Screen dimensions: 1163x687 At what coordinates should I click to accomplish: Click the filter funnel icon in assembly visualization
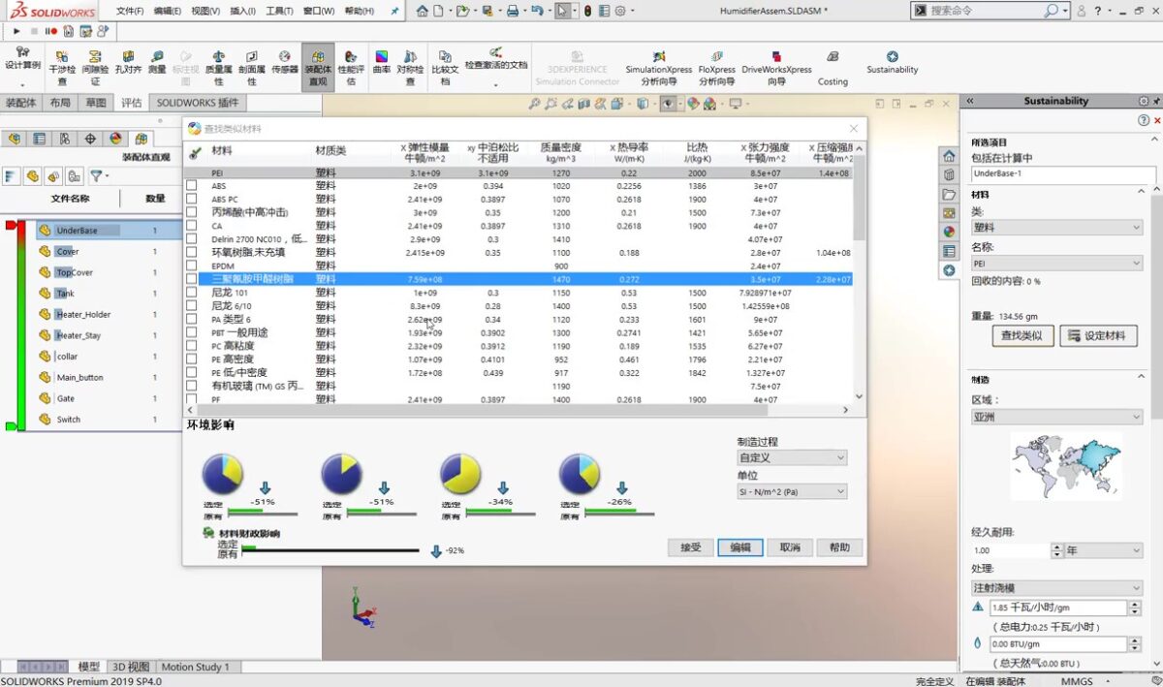(97, 176)
